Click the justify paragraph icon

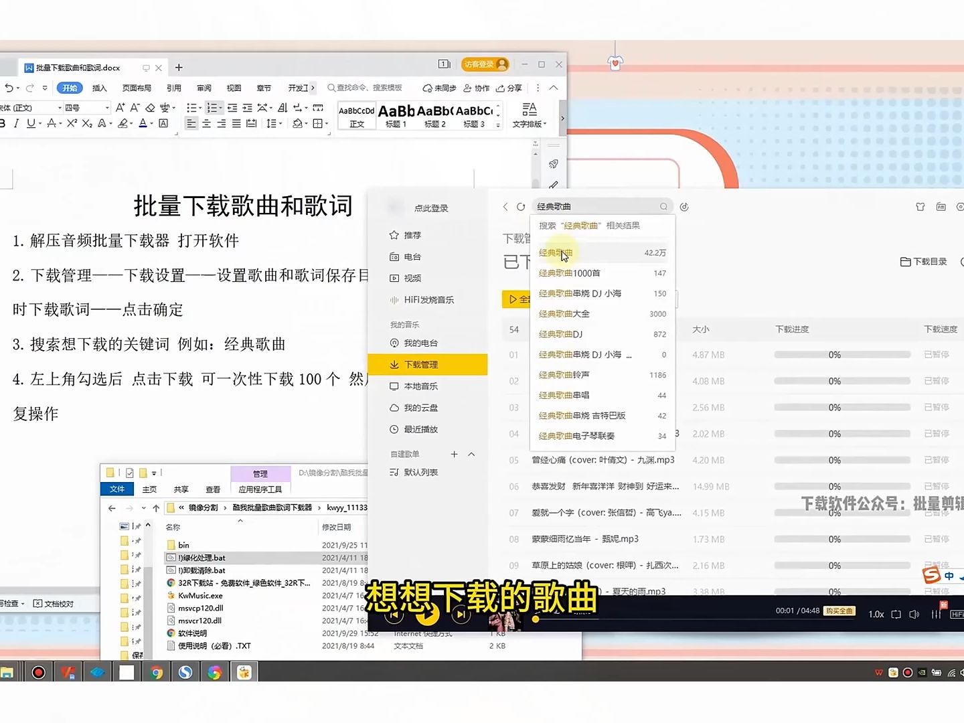[x=236, y=123]
